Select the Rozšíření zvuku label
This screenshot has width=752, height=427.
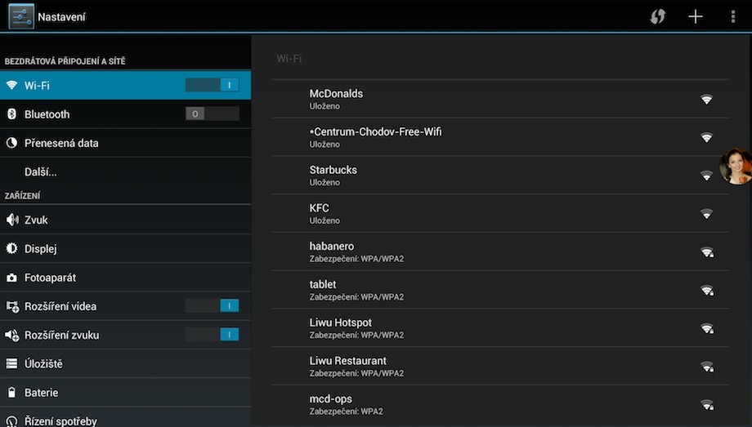tap(62, 335)
